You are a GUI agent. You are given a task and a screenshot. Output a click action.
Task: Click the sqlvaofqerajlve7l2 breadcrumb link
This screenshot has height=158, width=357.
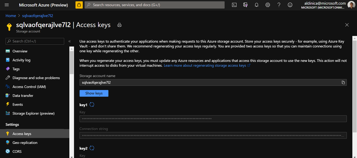point(38,16)
